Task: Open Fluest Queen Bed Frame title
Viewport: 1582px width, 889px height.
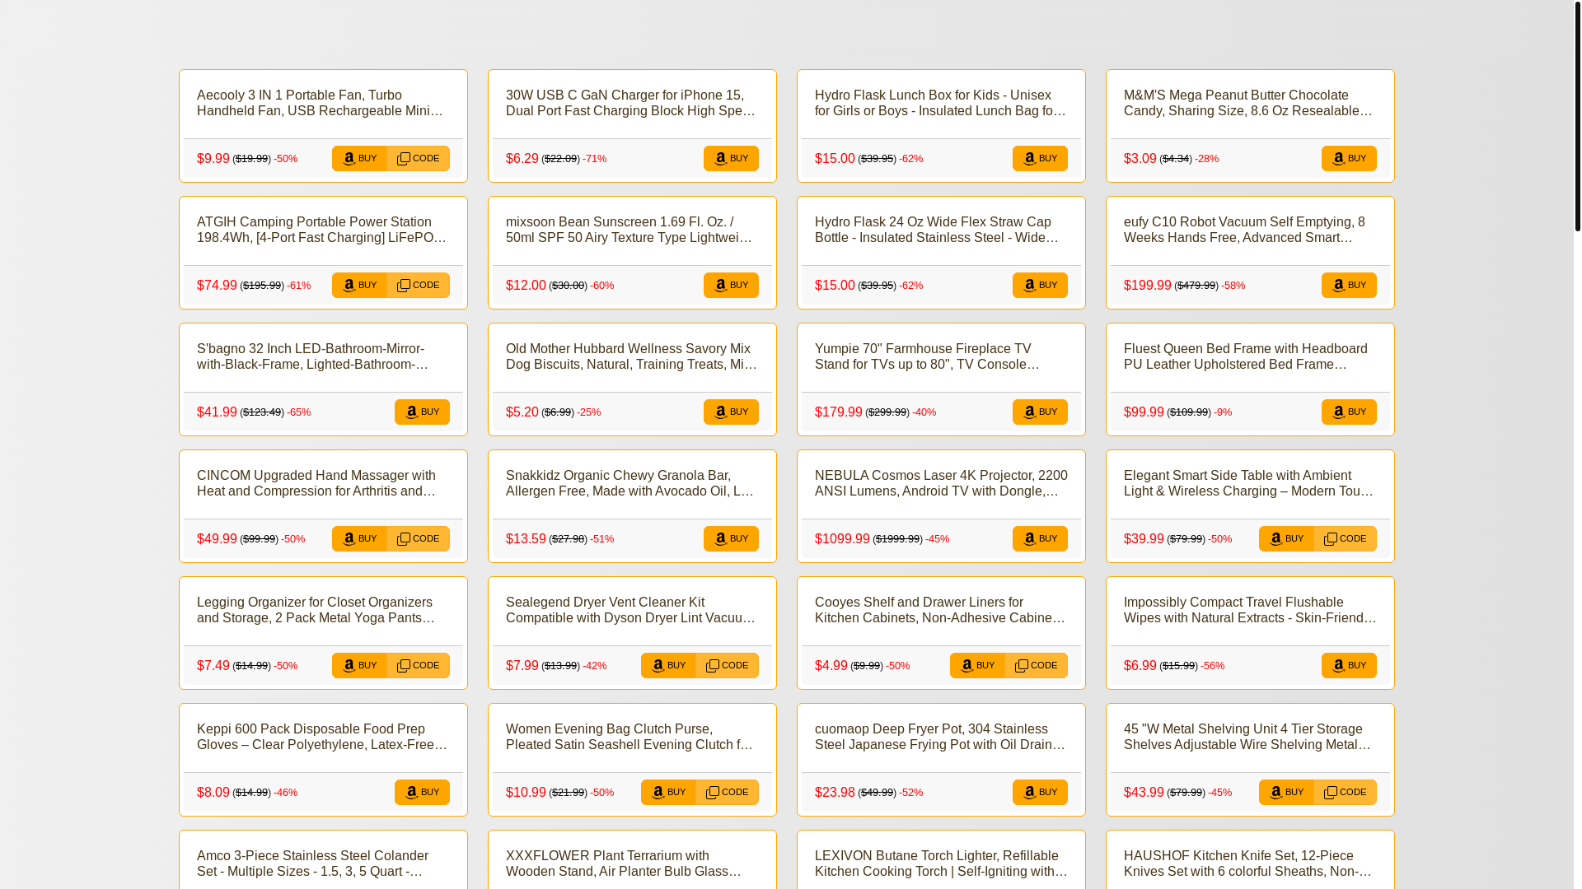Action: click(x=1250, y=356)
